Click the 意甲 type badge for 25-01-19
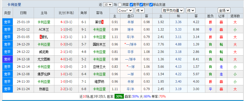 7,22
